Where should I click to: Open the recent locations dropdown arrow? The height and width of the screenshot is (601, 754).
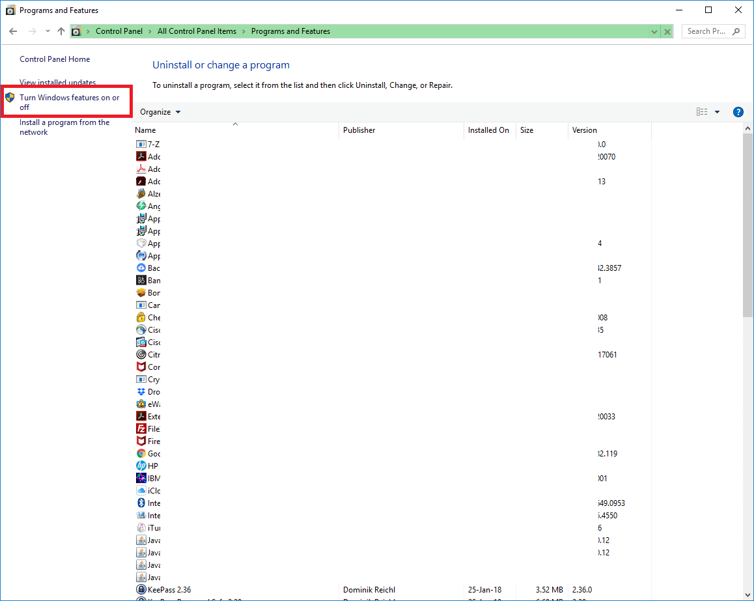pos(48,31)
